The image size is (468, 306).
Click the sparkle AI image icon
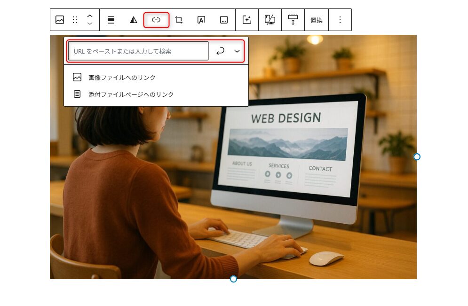click(x=247, y=20)
